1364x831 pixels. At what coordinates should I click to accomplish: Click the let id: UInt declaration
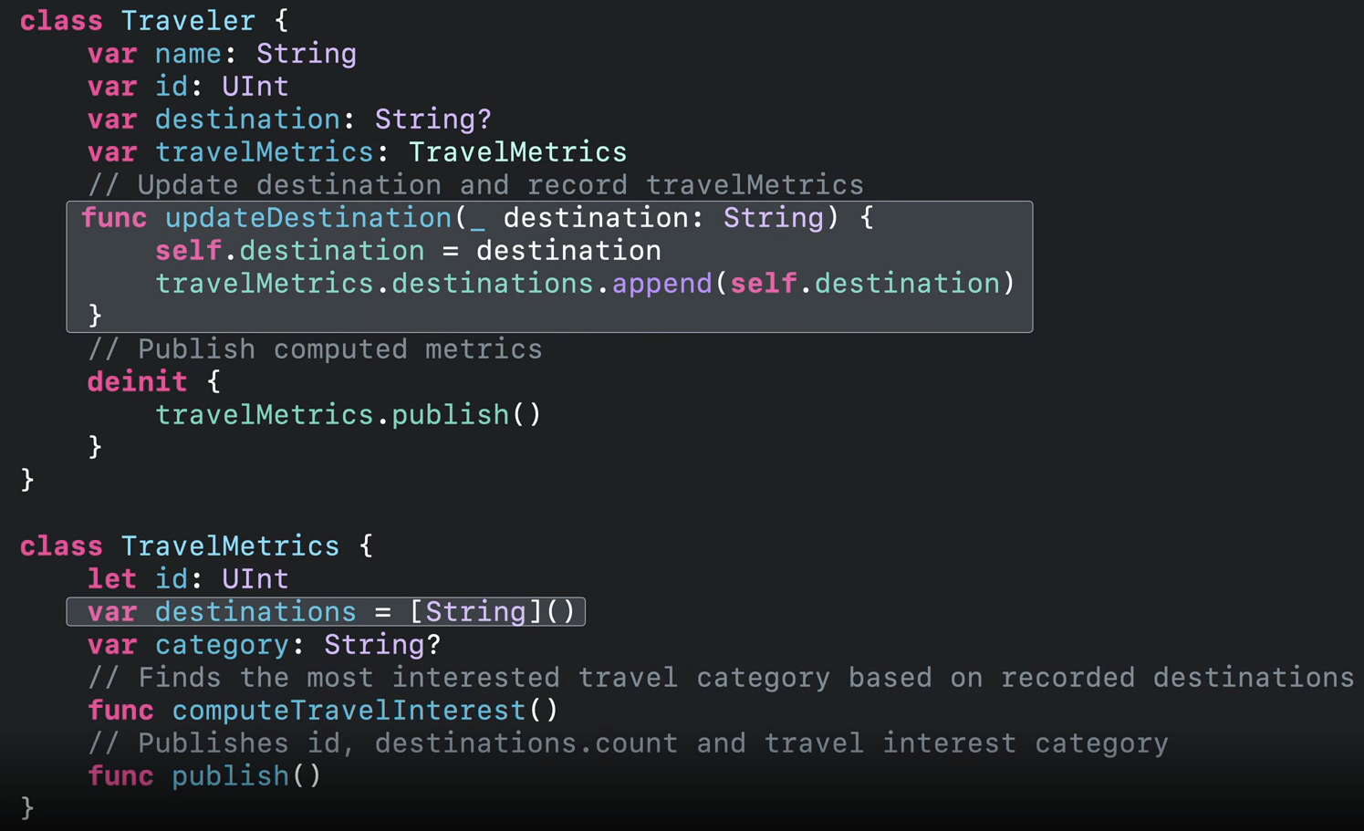[x=187, y=578]
